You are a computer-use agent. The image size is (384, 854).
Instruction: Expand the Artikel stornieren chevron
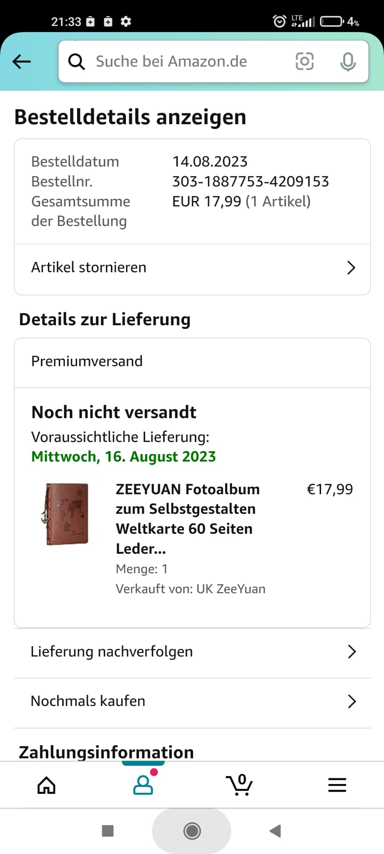351,268
